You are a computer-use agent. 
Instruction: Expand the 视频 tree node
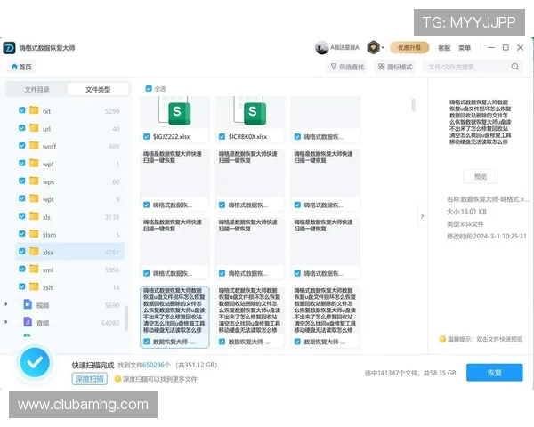(6, 304)
